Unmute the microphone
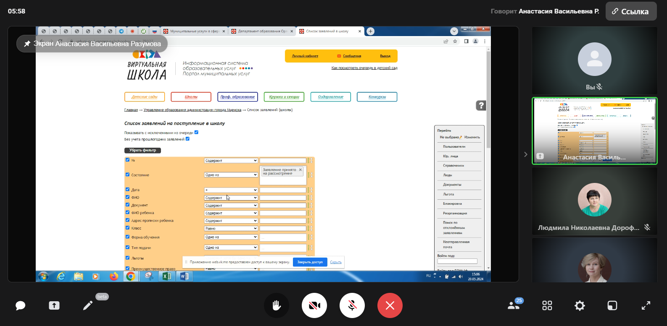Screen dimensions: 667x326 [x=352, y=305]
